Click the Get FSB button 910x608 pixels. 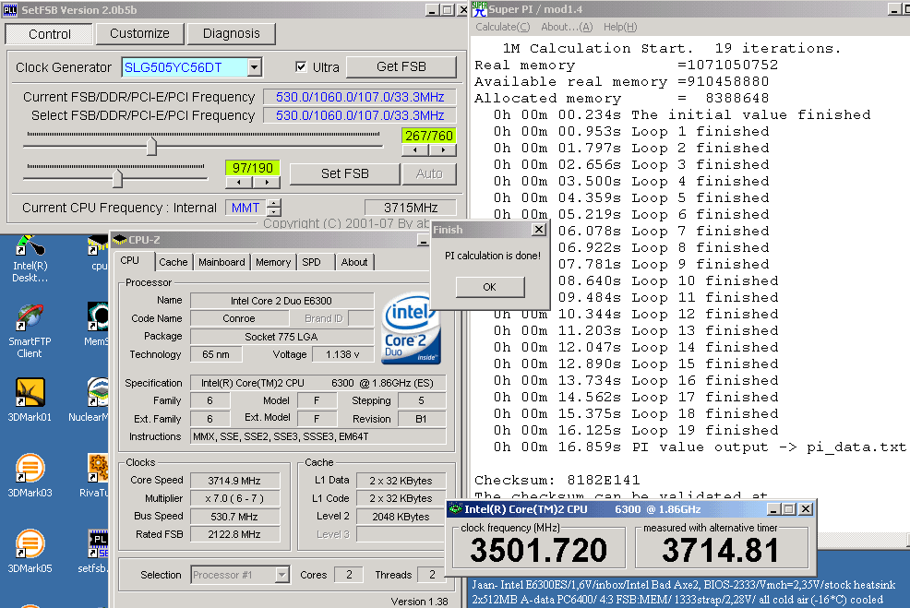pyautogui.click(x=401, y=66)
